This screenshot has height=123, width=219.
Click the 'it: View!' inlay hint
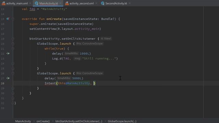click(x=106, y=39)
